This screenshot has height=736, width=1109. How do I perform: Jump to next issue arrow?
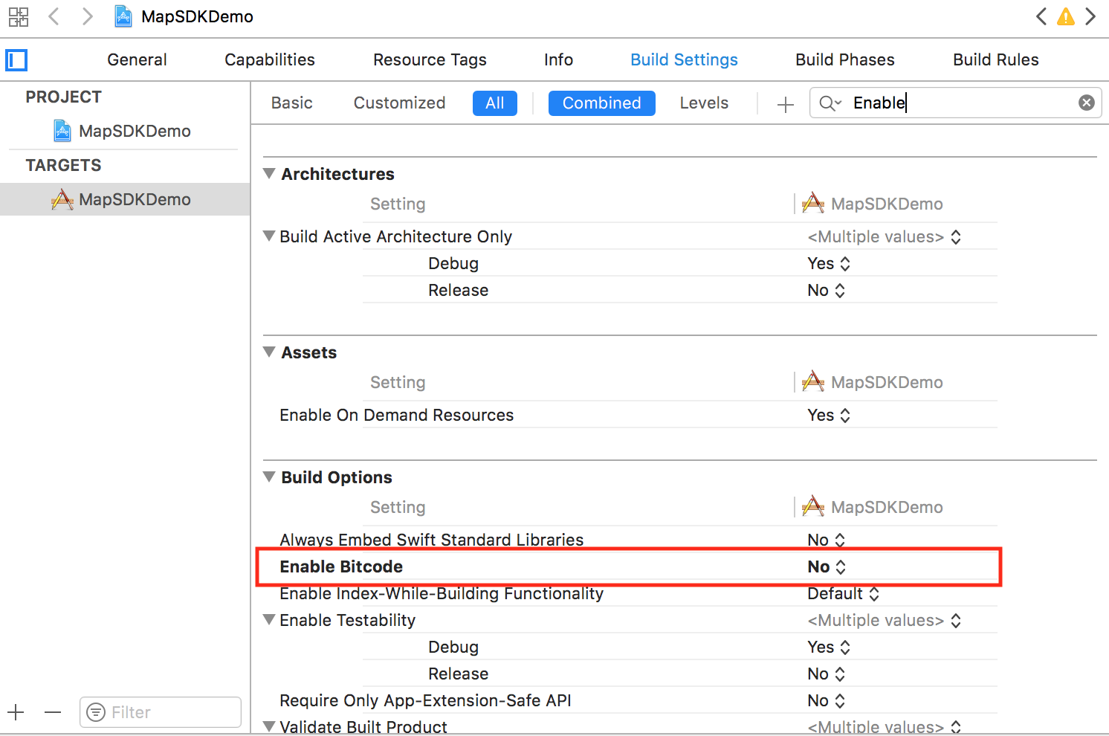(x=1090, y=16)
